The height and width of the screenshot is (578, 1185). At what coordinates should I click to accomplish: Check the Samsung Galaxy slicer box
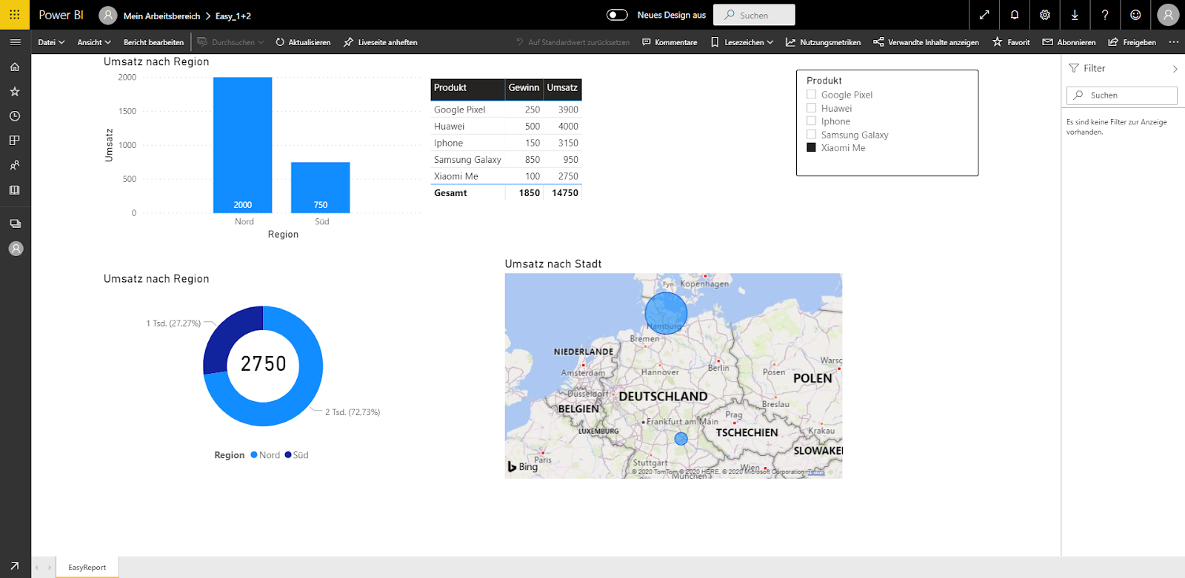click(x=811, y=135)
